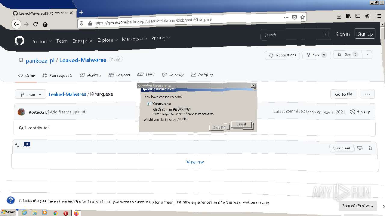Open the Firefox account icon
This screenshot has width=385, height=216.
[x=367, y=16]
